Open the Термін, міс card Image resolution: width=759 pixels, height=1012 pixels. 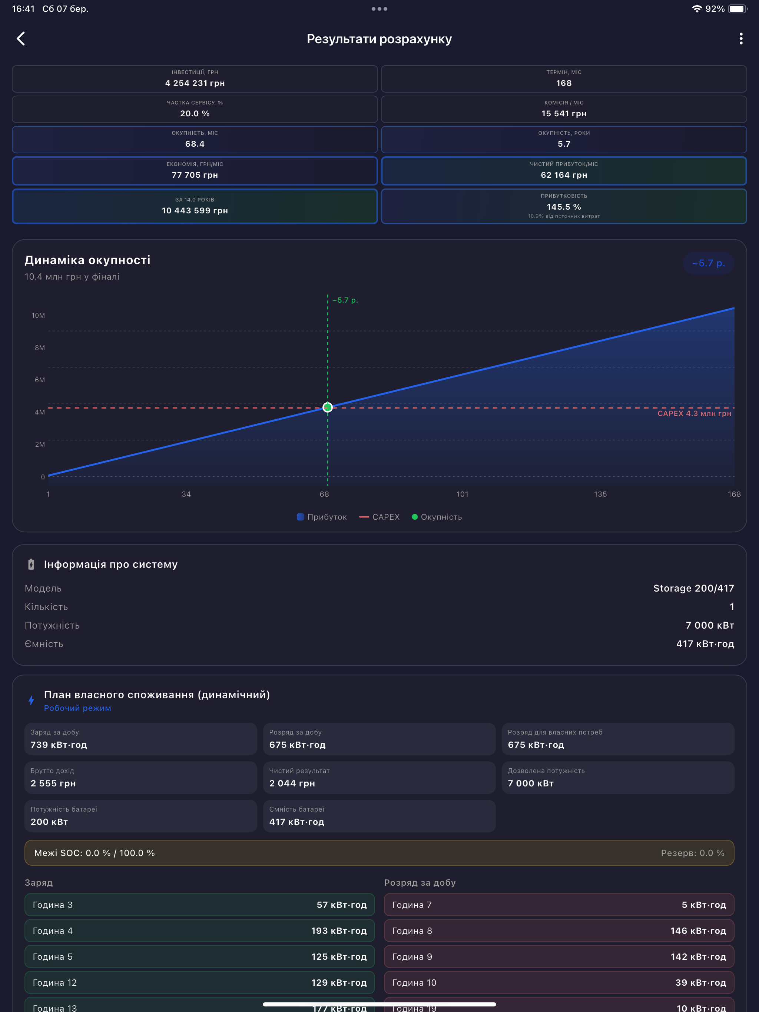pos(564,79)
